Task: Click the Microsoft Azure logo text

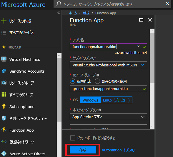Action: tap(23, 5)
